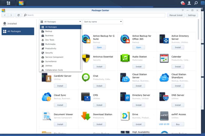The height and width of the screenshot is (136, 205).
Task: Click the Active Directory Server icon
Action: pos(164,39)
